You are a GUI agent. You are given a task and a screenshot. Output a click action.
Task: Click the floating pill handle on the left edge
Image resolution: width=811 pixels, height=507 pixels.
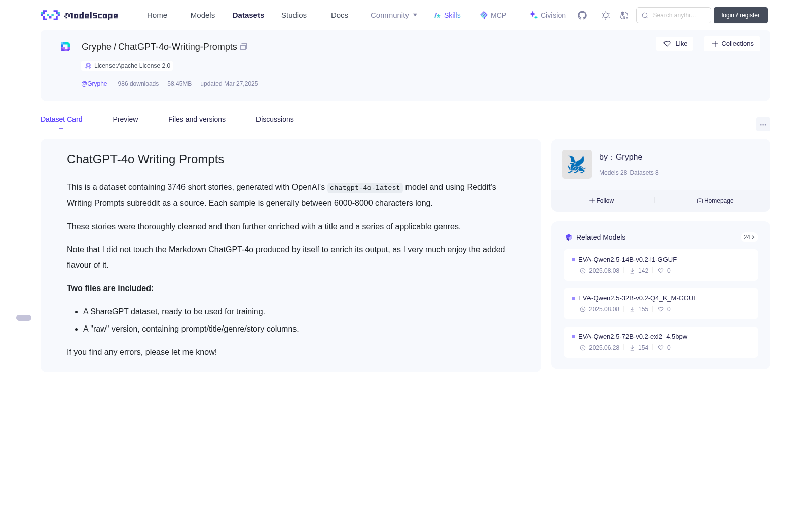point(24,318)
